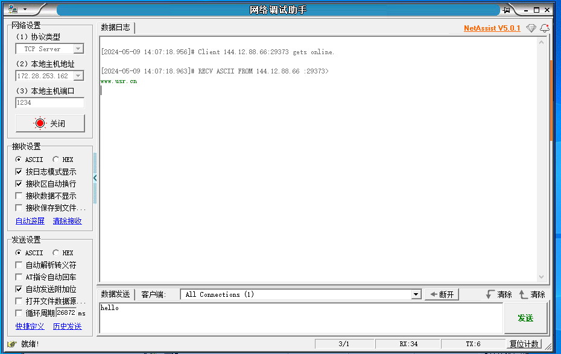This screenshot has height=354, width=561.
Task: Open the All Connections client dropdown
Action: coord(416,295)
